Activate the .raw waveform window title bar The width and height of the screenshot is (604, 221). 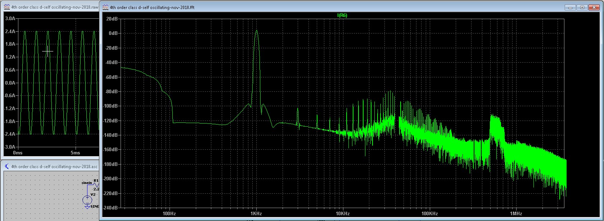point(51,7)
